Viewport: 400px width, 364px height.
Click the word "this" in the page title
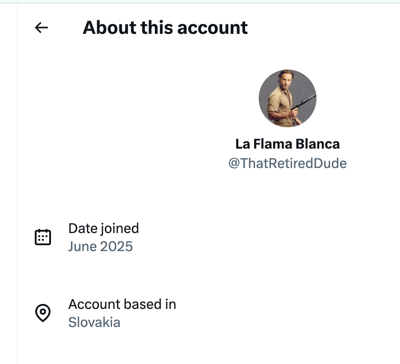coord(157,28)
